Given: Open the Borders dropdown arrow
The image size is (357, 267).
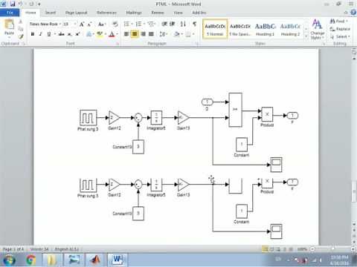Looking at the screenshot, I should (193, 34).
